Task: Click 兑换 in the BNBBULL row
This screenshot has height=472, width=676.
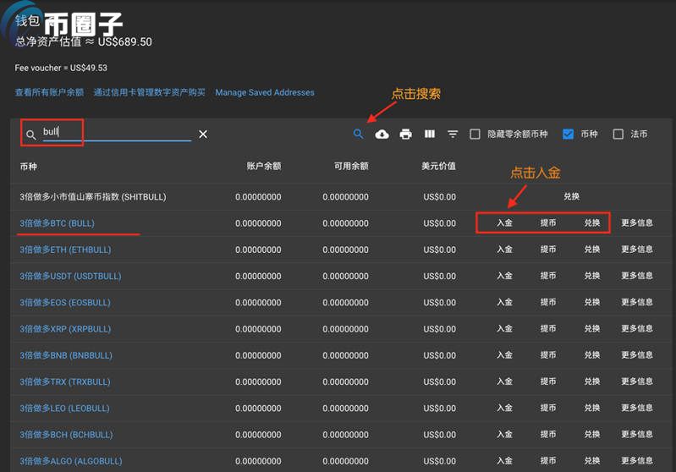Action: 592,354
